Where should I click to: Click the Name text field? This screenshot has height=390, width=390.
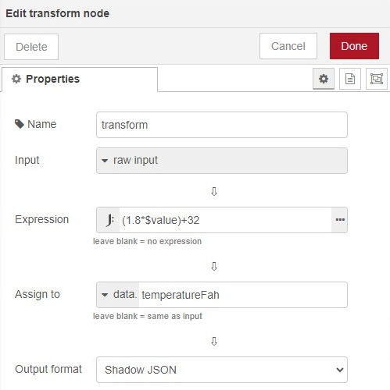click(222, 125)
